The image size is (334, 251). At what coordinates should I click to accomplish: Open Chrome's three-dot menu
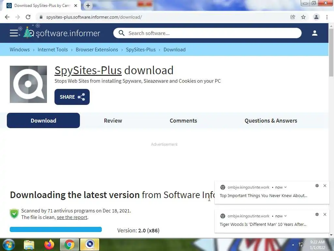click(x=327, y=17)
